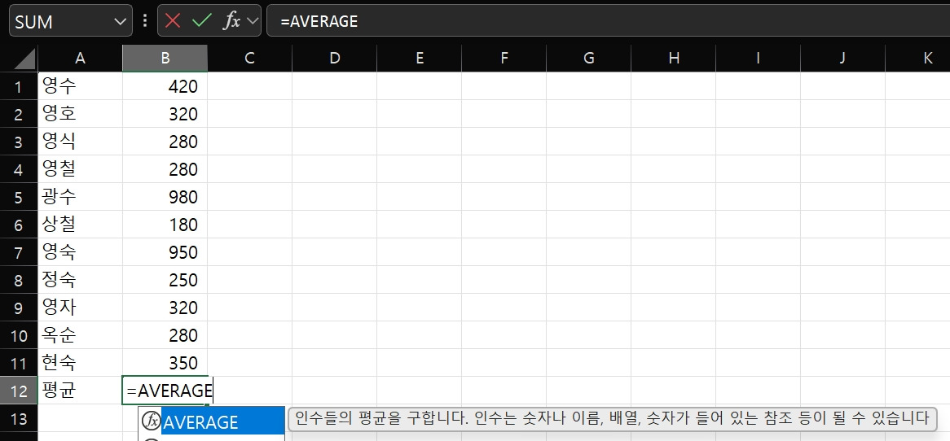This screenshot has width=950, height=441.
Task: Select row 9 header
Action: pos(19,308)
